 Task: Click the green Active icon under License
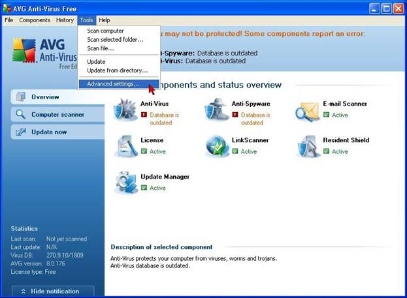click(144, 151)
